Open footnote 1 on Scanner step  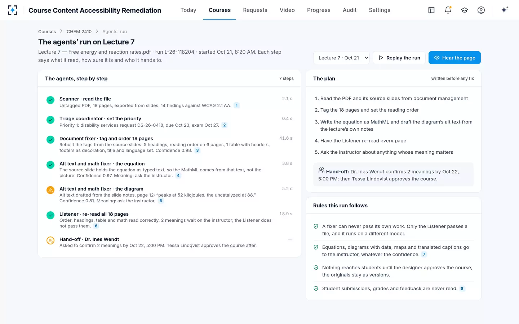pyautogui.click(x=236, y=105)
